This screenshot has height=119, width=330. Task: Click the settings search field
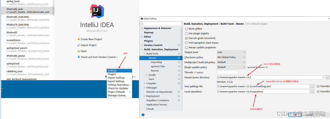tap(161, 24)
